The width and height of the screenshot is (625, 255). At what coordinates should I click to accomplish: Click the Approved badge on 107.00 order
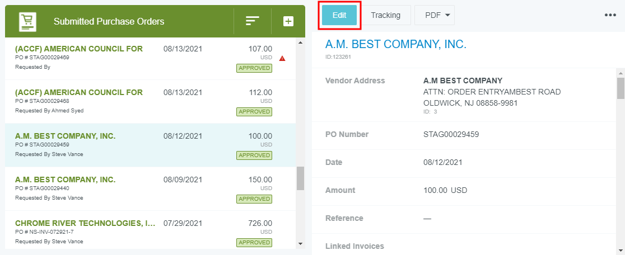pos(254,68)
